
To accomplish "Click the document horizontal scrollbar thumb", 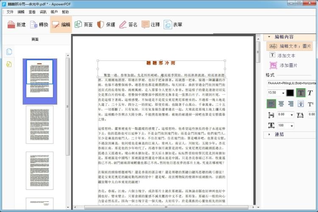I will click(x=166, y=207).
